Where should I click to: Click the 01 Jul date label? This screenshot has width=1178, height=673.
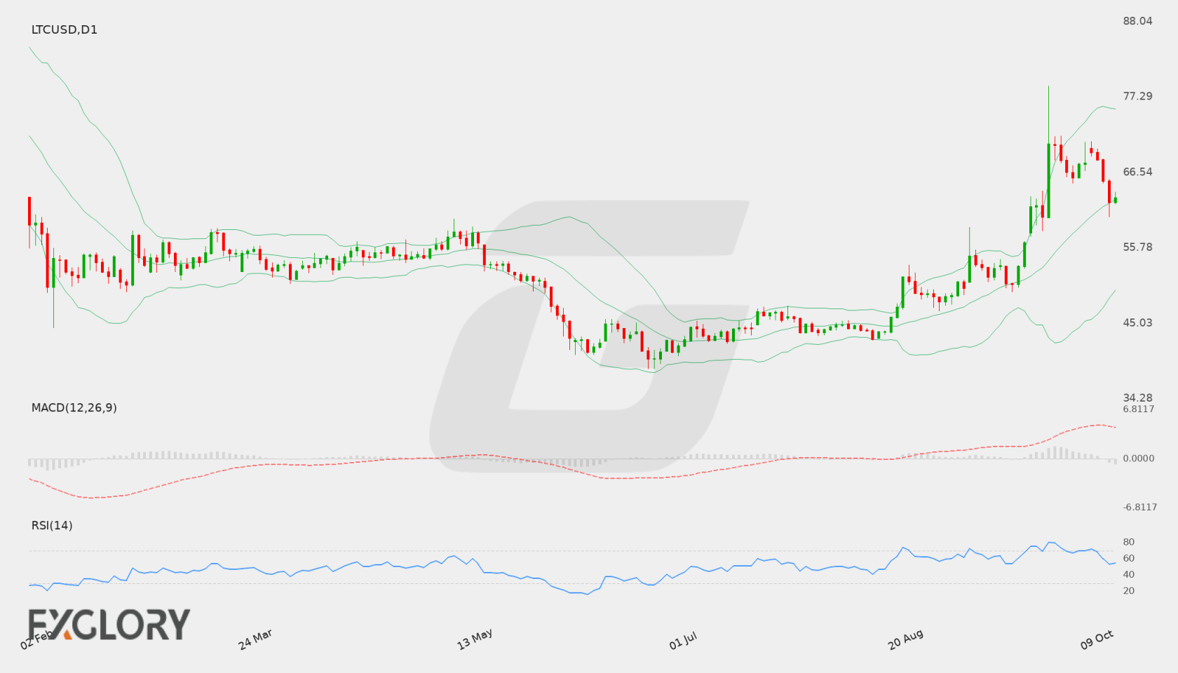(x=683, y=640)
